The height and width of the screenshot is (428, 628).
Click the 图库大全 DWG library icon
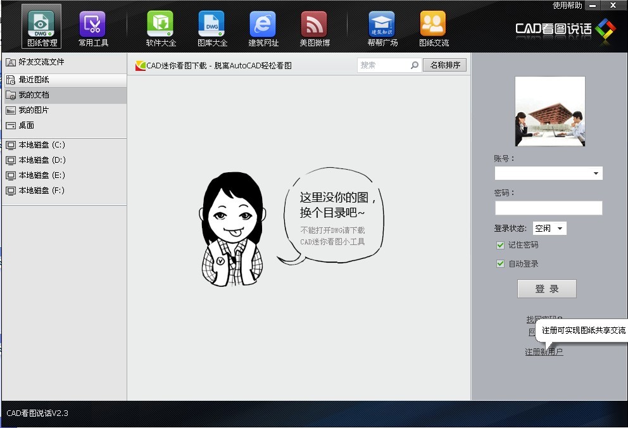211,25
